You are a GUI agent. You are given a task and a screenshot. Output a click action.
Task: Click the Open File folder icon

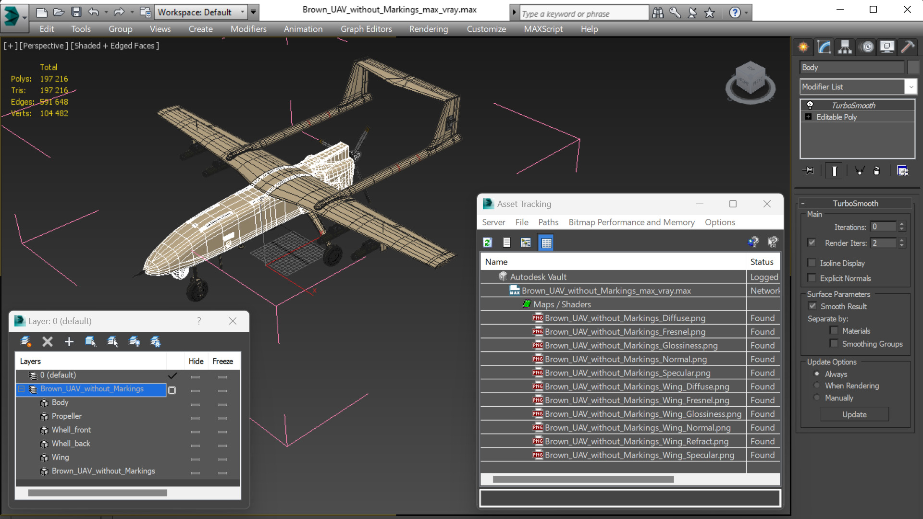(59, 12)
